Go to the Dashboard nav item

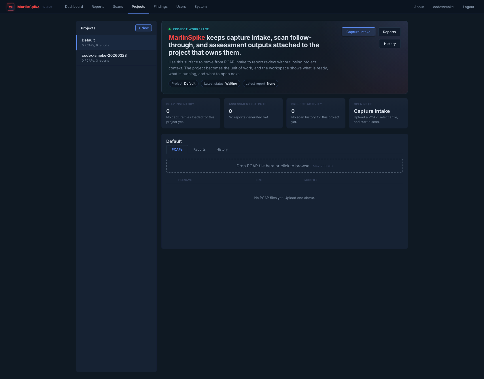point(74,7)
